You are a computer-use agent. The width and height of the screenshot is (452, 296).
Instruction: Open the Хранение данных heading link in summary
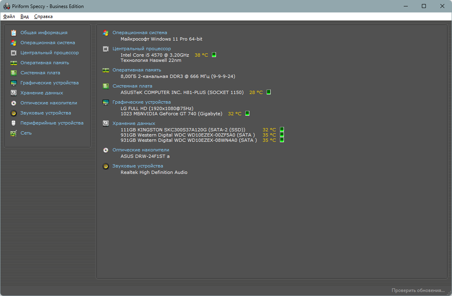point(134,123)
